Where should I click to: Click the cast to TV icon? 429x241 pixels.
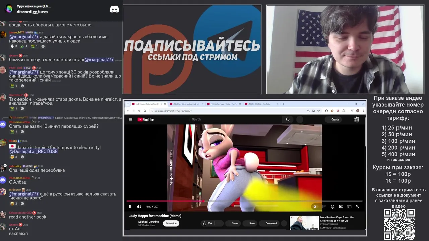349,207
